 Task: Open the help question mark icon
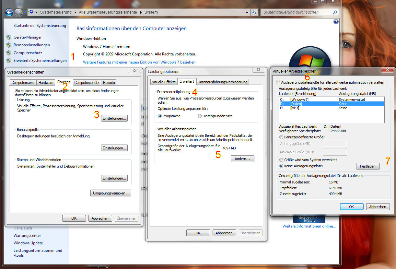[336, 22]
